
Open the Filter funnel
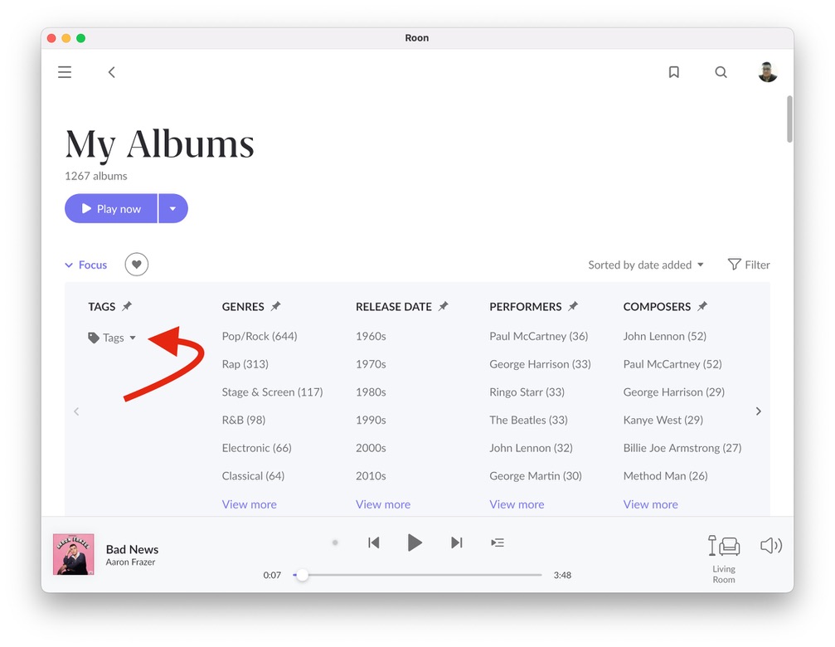coord(749,265)
